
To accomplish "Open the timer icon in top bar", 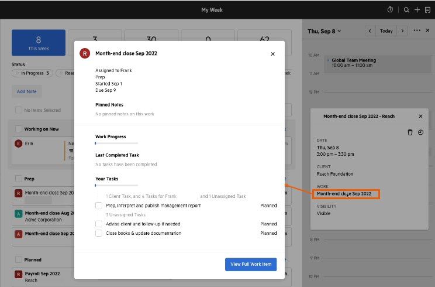I will point(391,10).
